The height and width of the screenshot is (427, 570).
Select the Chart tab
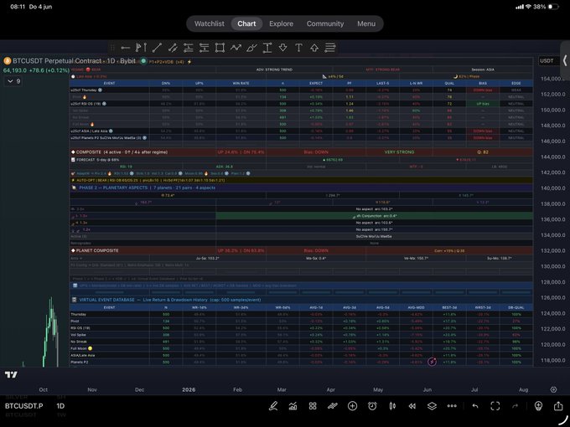[246, 23]
